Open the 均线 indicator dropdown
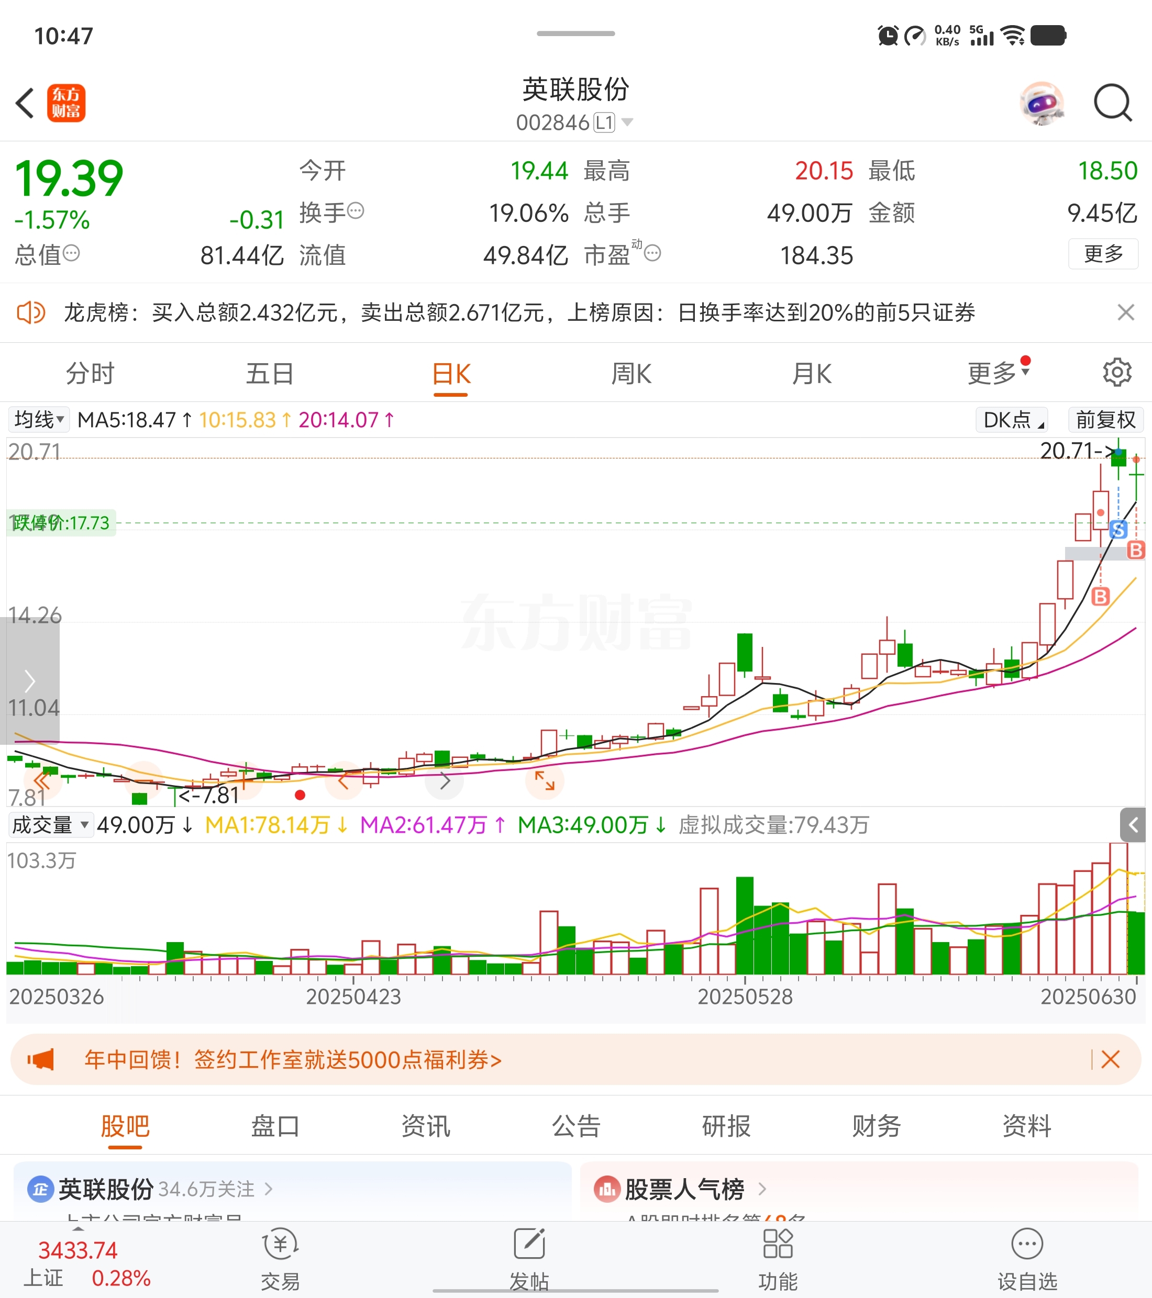 click(39, 420)
